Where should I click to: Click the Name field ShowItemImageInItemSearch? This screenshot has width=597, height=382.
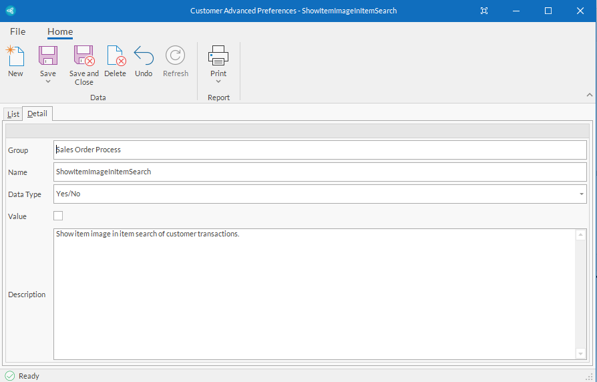[320, 172]
